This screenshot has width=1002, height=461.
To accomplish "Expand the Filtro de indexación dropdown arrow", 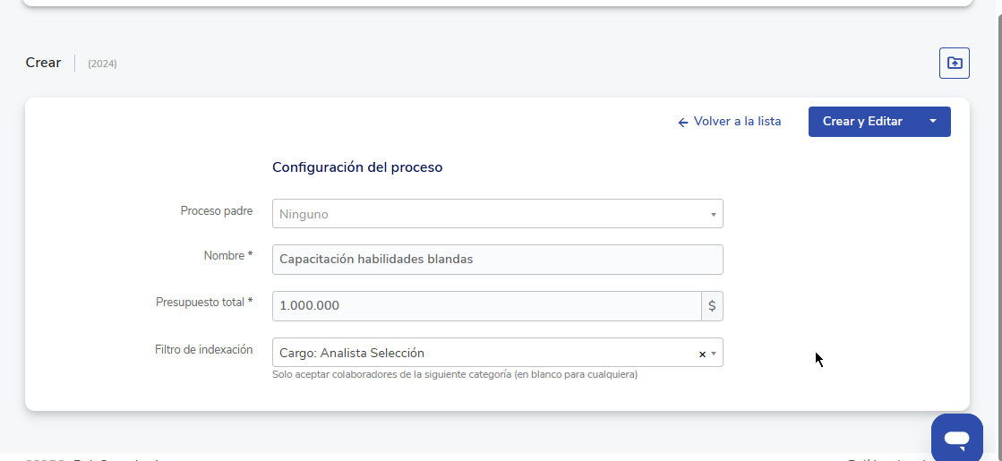I will coord(714,354).
